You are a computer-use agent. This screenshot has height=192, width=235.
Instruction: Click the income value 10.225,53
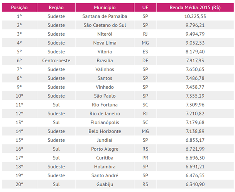(195, 16)
